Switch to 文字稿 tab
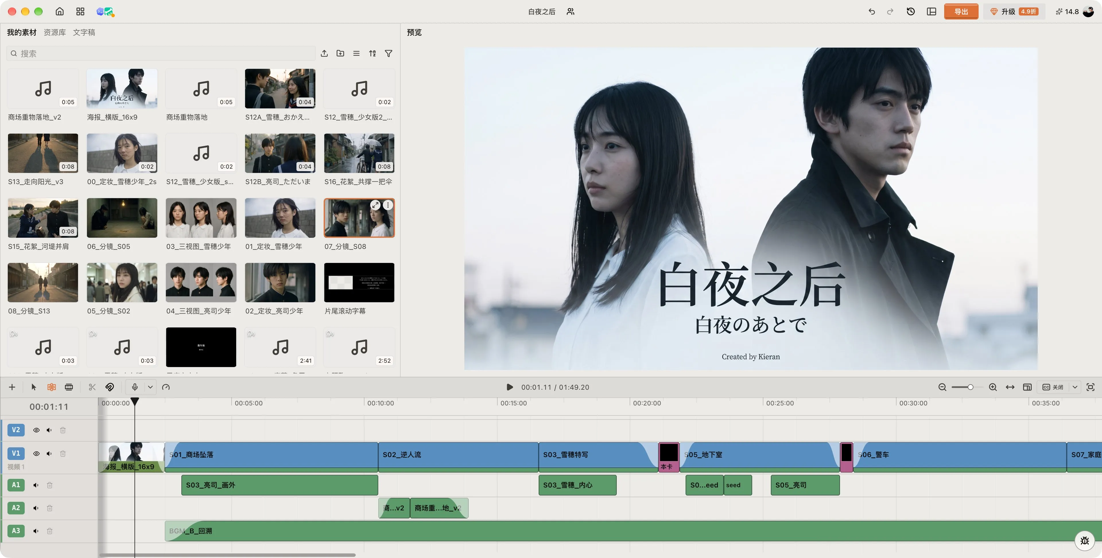The image size is (1102, 558). click(x=84, y=32)
